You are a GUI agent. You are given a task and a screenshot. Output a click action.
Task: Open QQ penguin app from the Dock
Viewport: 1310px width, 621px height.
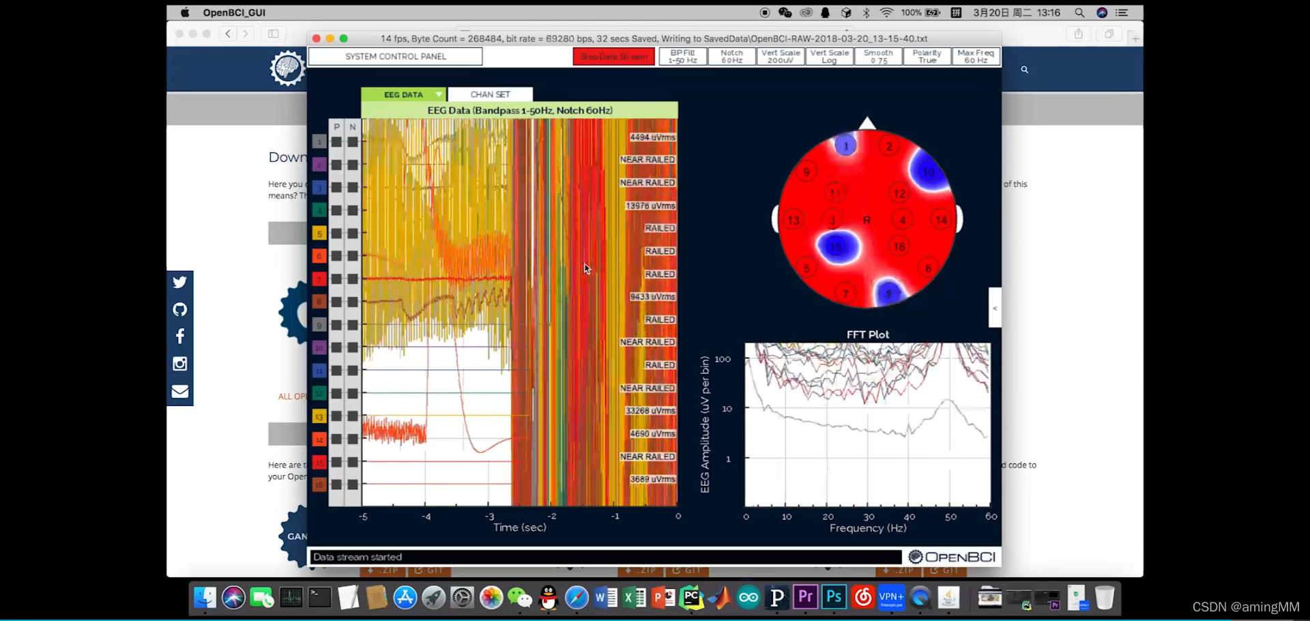[x=549, y=598]
